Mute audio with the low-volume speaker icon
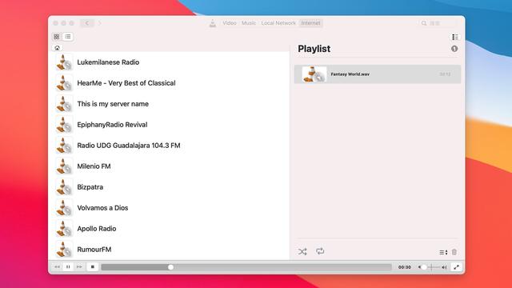Viewport: 512px width, 288px height. coord(419,267)
